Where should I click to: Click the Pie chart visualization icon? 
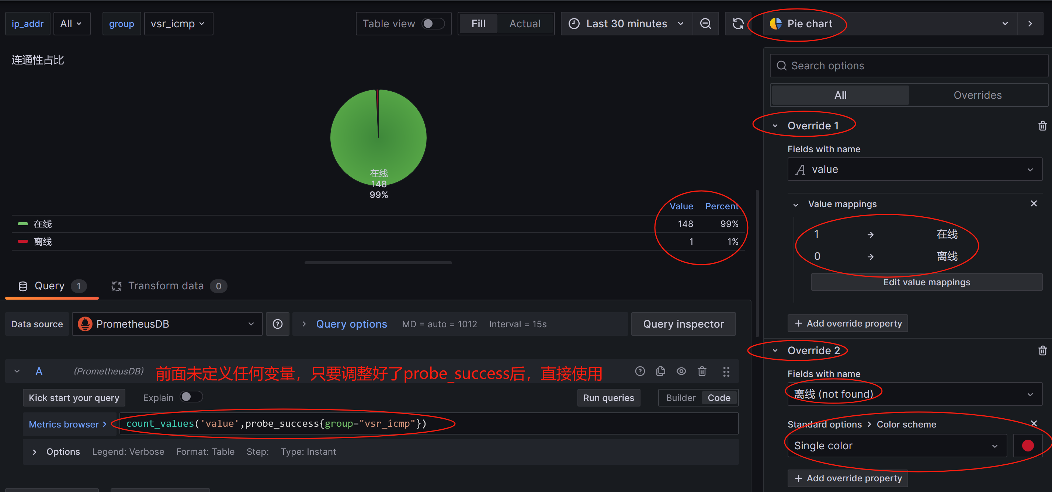click(x=775, y=24)
